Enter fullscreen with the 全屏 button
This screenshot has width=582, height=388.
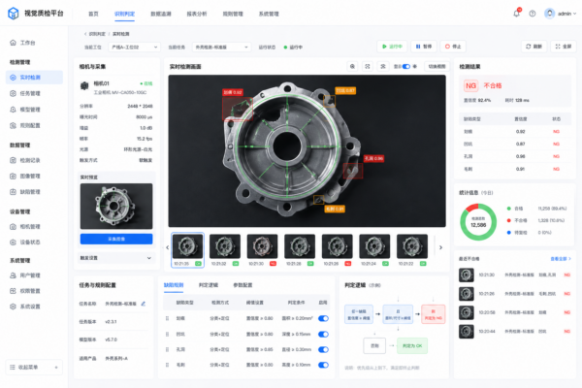(x=563, y=46)
